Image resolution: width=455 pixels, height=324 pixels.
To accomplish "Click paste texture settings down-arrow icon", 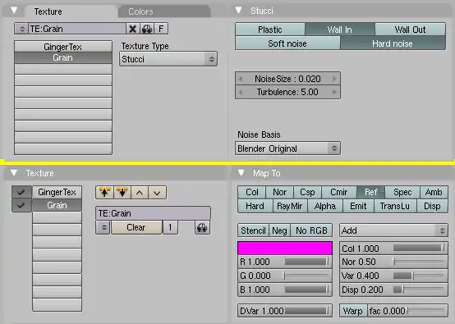I will click(x=122, y=193).
